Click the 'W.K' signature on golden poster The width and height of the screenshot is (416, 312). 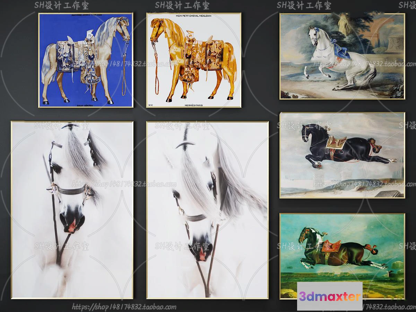click(x=150, y=104)
